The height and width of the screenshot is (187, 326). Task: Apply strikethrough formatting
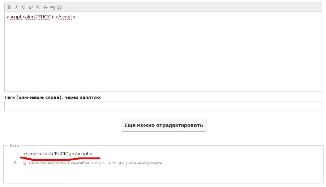[x=45, y=8]
